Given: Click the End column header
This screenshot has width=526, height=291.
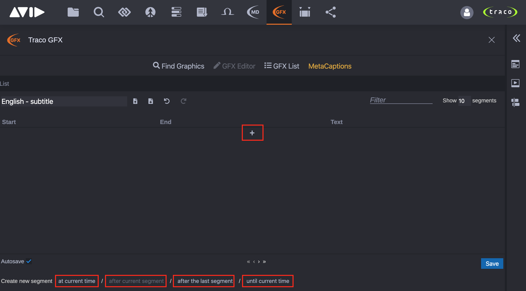Looking at the screenshot, I should [x=166, y=122].
